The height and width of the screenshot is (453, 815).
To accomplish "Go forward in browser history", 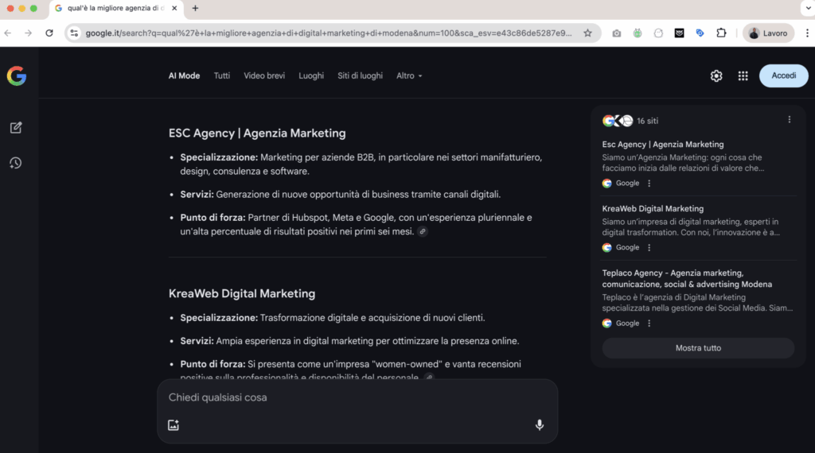I will (28, 33).
